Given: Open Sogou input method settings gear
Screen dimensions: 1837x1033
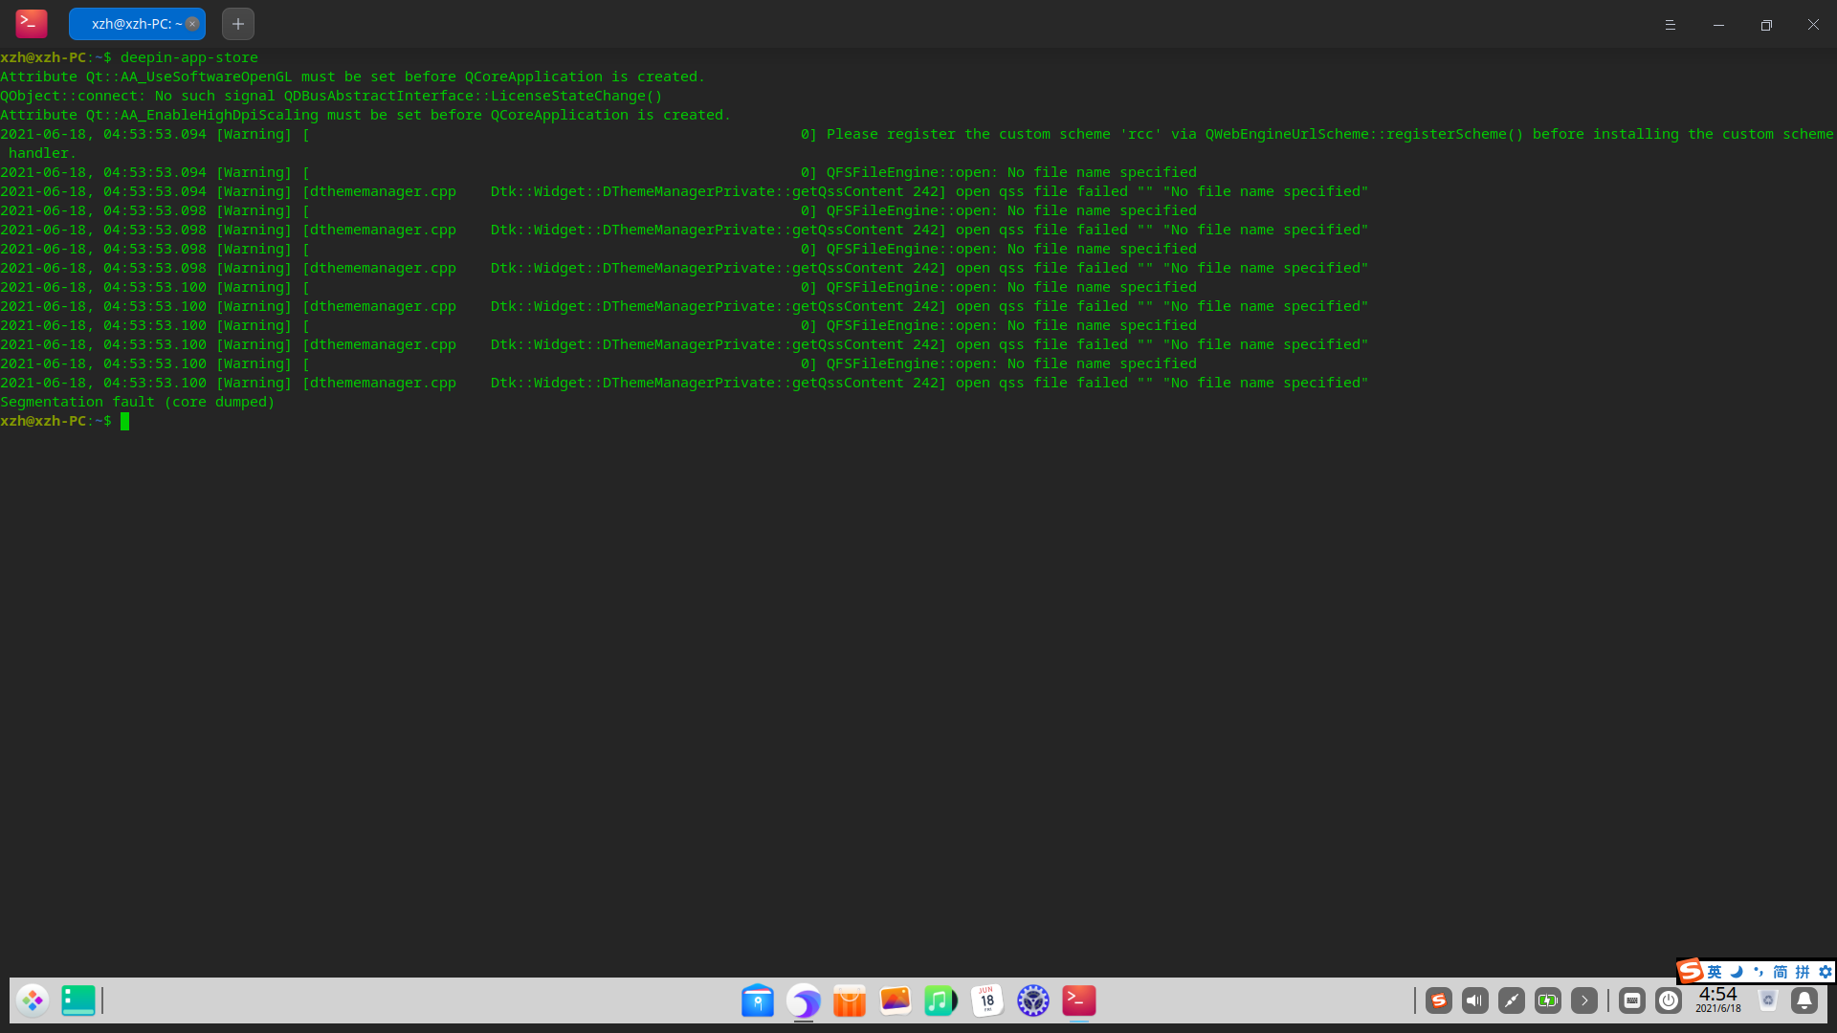Looking at the screenshot, I should click(1826, 972).
